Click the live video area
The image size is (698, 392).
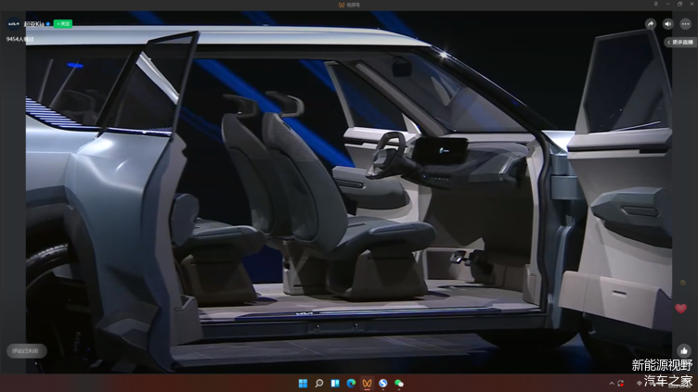click(349, 192)
